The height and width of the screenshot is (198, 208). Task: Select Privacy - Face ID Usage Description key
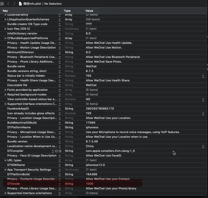tap(32, 155)
